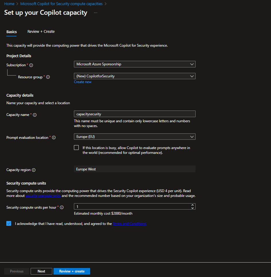271x277 pixels.
Task: Switch to the Review + Create tab
Action: [x=41, y=32]
